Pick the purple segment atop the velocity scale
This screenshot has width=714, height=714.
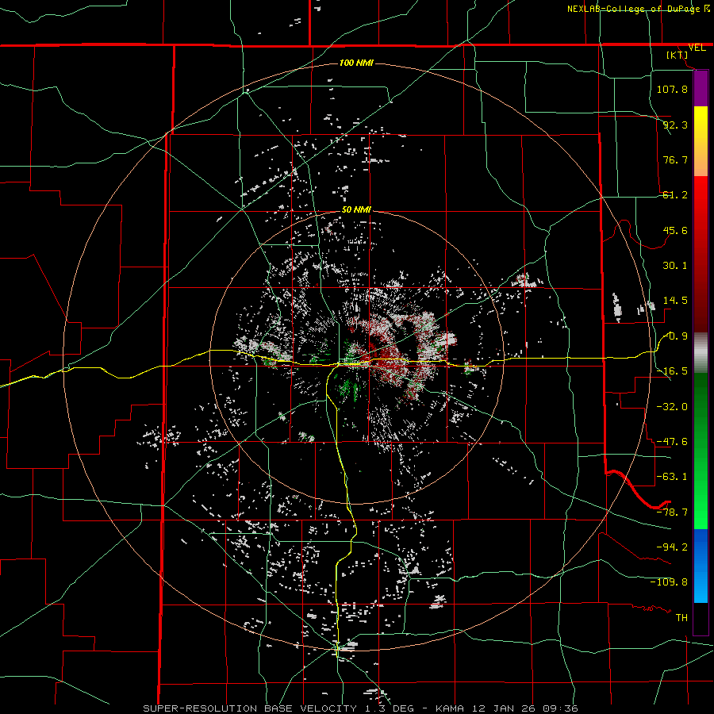(x=701, y=88)
